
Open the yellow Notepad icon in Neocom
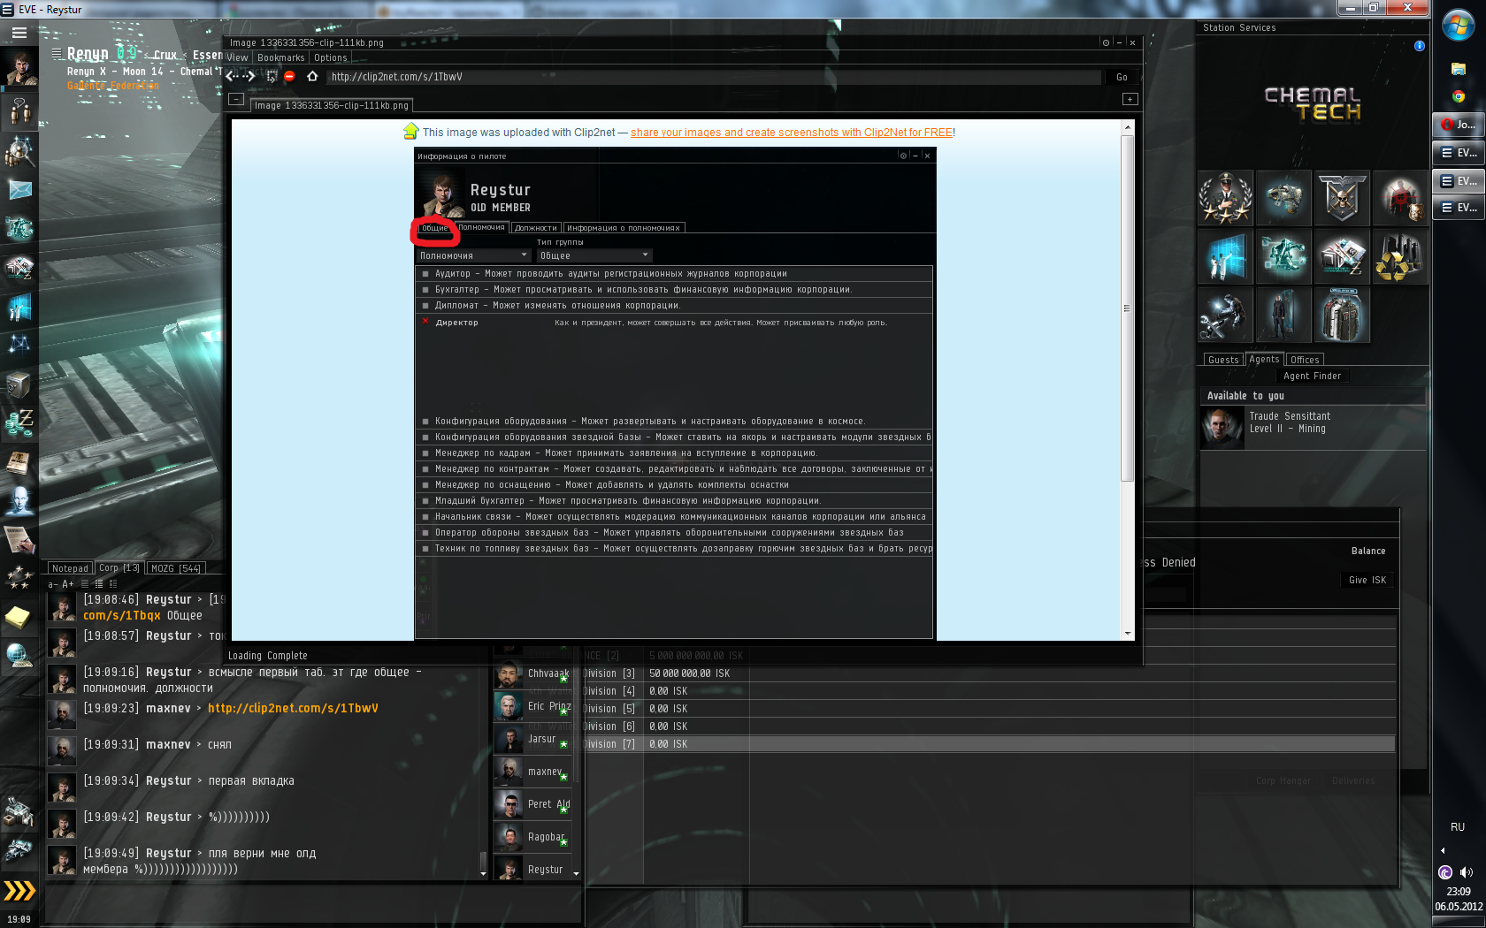pyautogui.click(x=19, y=617)
